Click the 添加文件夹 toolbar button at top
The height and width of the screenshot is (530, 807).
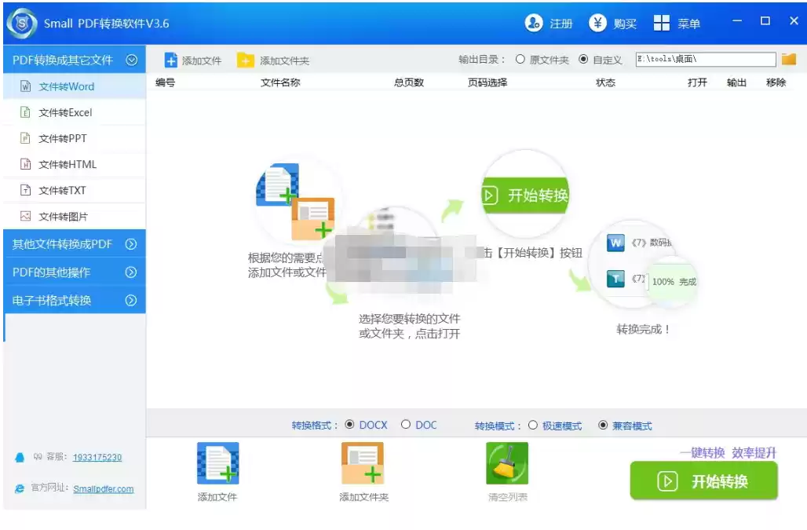point(273,60)
